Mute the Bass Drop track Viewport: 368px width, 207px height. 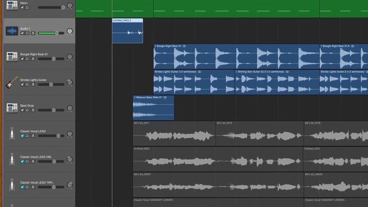click(22, 110)
